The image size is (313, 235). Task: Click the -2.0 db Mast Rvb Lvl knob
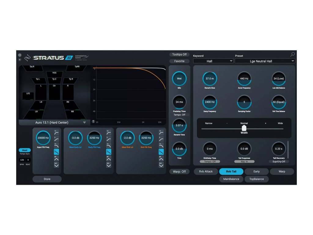tap(127, 138)
